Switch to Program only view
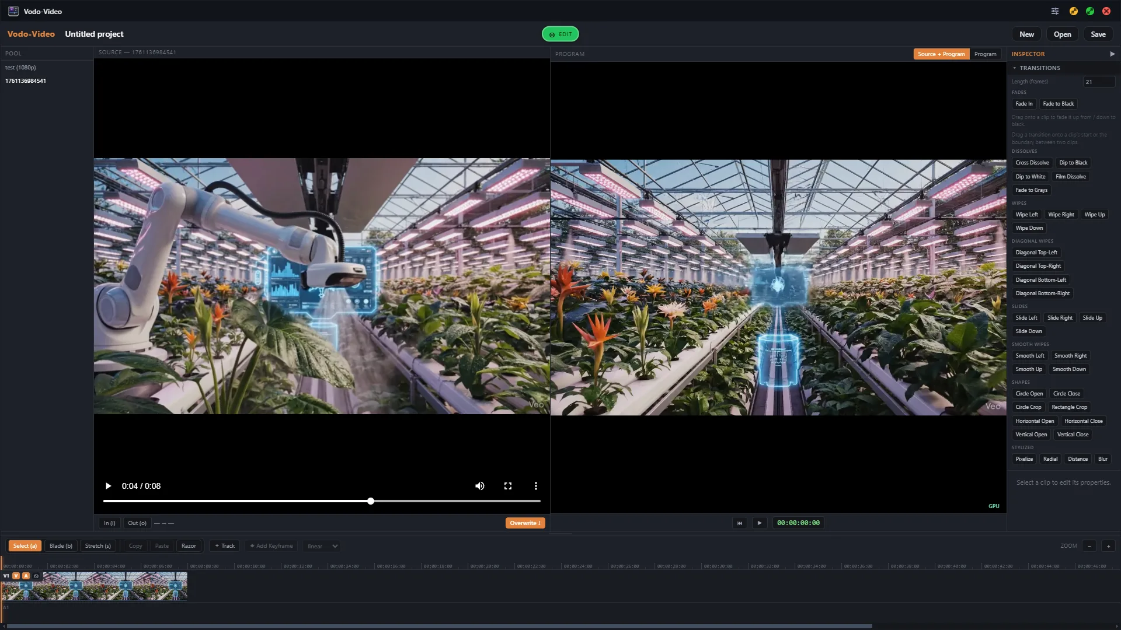The height and width of the screenshot is (630, 1121). coord(986,54)
